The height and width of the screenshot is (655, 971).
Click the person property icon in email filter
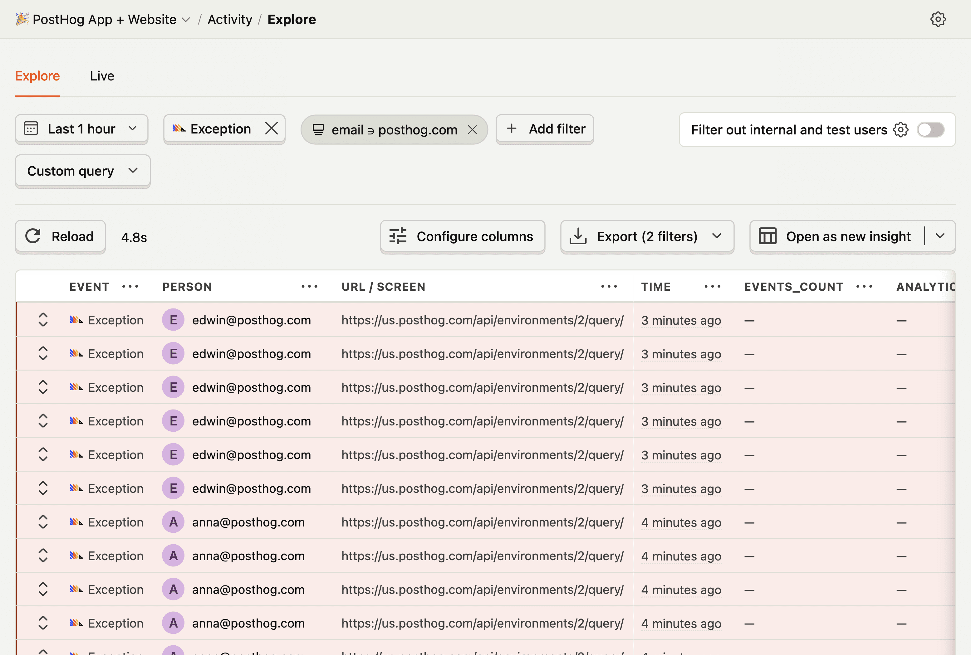click(x=318, y=130)
